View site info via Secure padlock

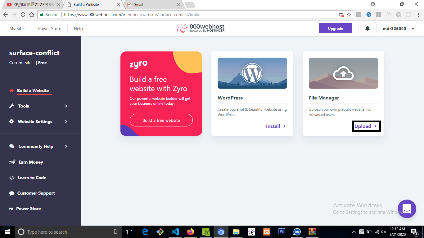(x=49, y=15)
